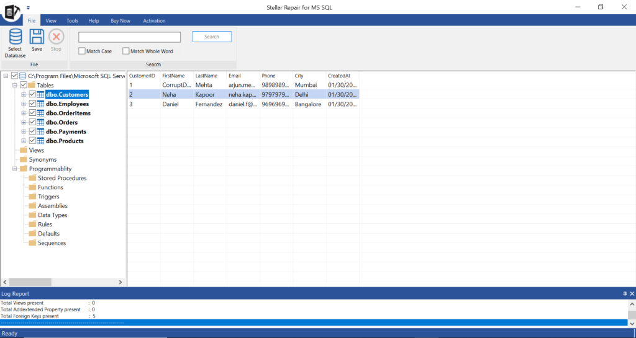Expand the dbo.Employees node
Image resolution: width=636 pixels, height=338 pixels.
point(24,104)
